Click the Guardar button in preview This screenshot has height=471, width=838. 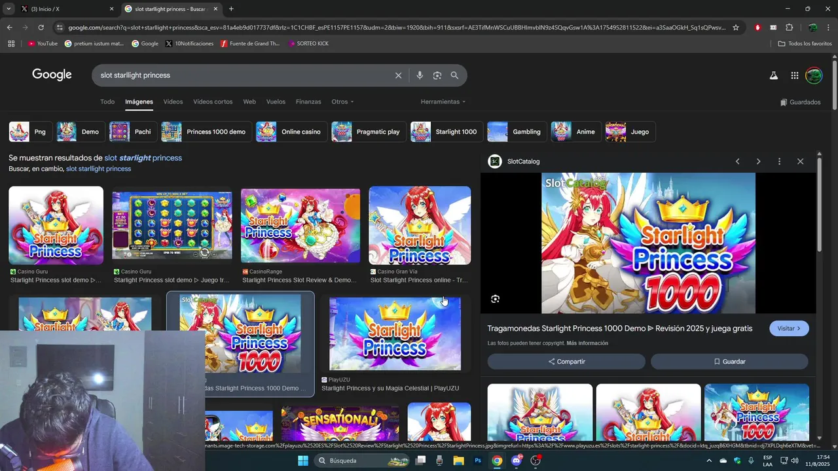tap(729, 362)
